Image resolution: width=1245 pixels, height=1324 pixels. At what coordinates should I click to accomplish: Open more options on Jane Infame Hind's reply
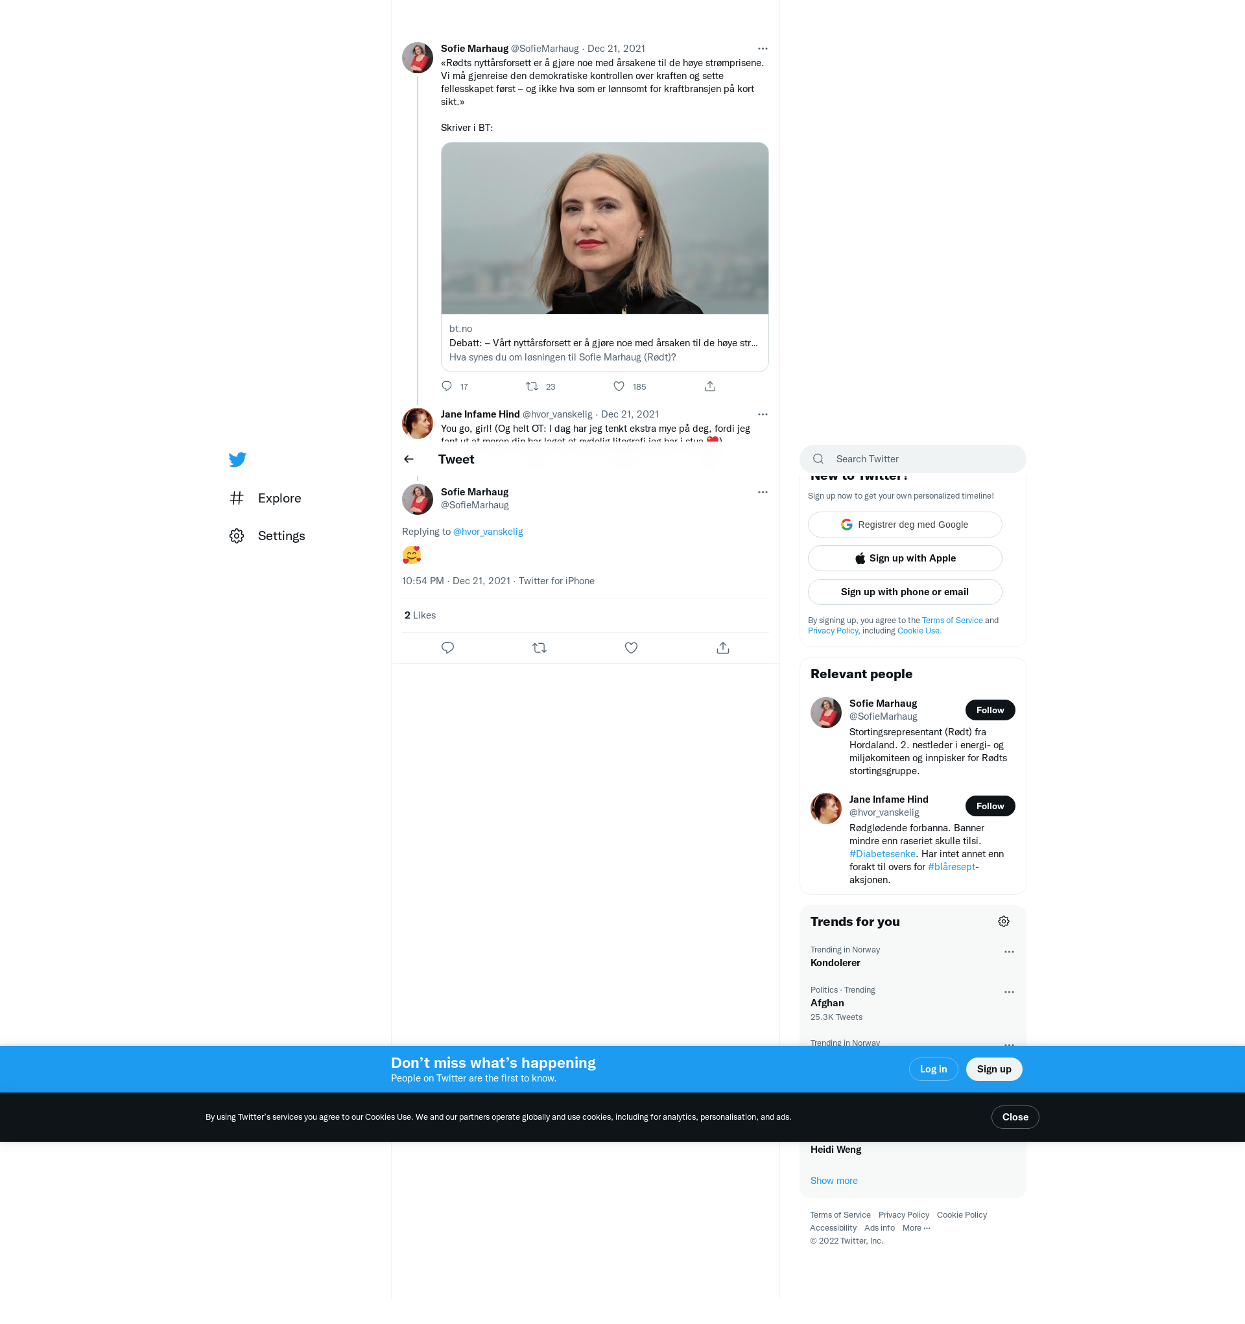[763, 414]
